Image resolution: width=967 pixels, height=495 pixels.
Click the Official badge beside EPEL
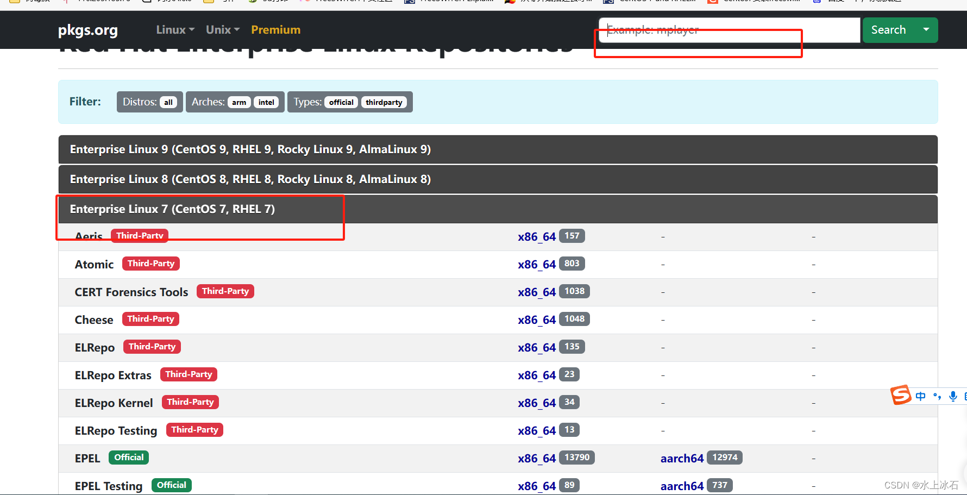pyautogui.click(x=129, y=458)
